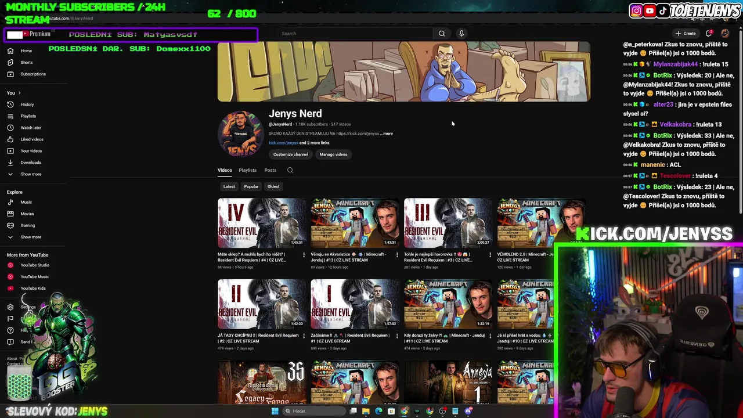Open options for 'Tohle je nejlepší hororovka' video
Viewport: 743px width, 418px height.
pos(490,254)
